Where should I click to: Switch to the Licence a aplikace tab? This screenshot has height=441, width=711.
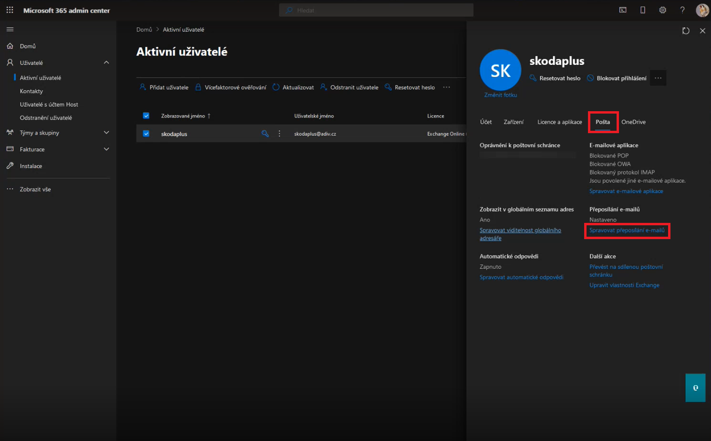559,122
